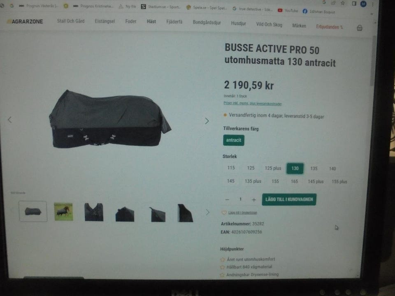Open the Elstängsel menu
Viewport: 395px width, 296px height.
[105, 21]
